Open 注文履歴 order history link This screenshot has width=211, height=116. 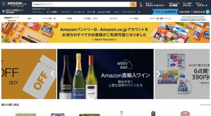pos(173,6)
